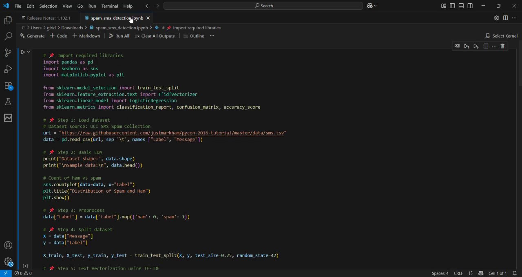The height and width of the screenshot is (277, 522).
Task: Click Run All in the notebook toolbar
Action: click(x=119, y=36)
